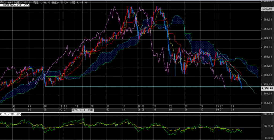The image size is (274, 140).
Task: Close the Ichimoku Gold(SP) chart panel
Action: point(28,5)
